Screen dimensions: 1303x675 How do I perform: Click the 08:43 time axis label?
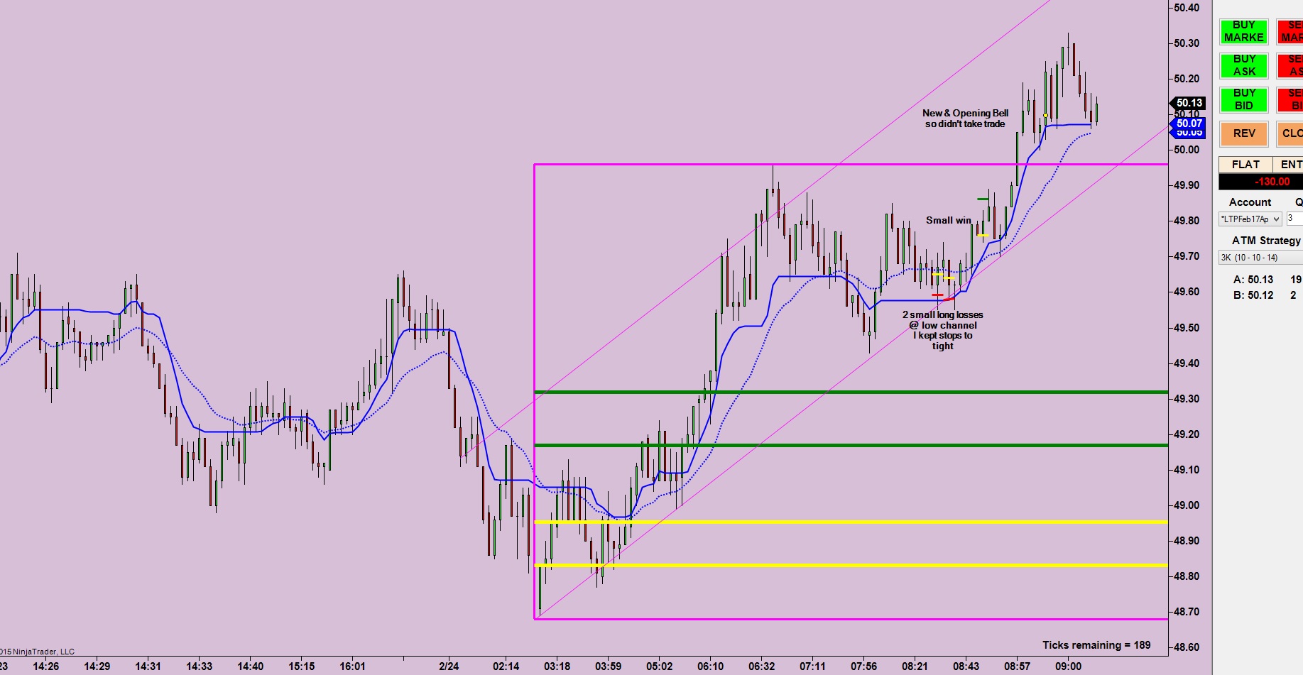point(966,666)
